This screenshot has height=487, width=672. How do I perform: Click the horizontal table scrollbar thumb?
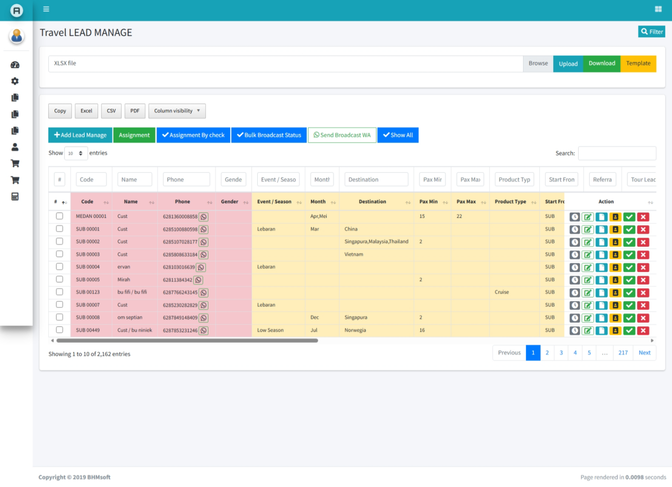[187, 340]
